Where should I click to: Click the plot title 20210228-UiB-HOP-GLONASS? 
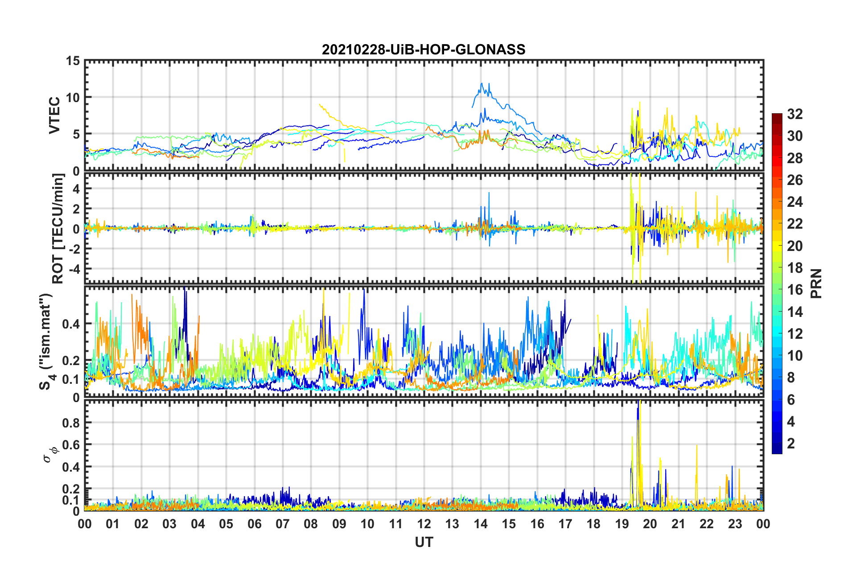(424, 49)
